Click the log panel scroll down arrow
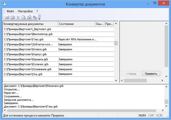 pyautogui.click(x=166, y=106)
